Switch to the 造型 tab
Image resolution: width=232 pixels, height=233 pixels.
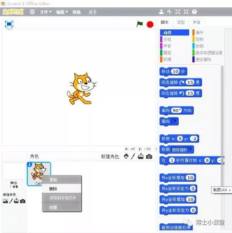click(181, 22)
